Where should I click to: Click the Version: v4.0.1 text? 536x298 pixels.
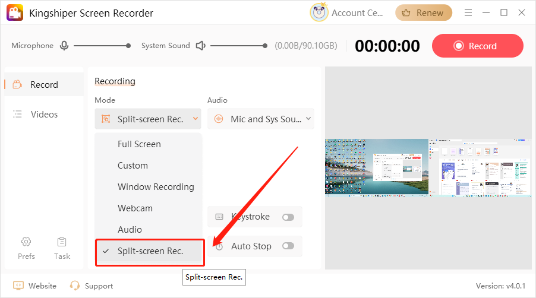tap(500, 286)
